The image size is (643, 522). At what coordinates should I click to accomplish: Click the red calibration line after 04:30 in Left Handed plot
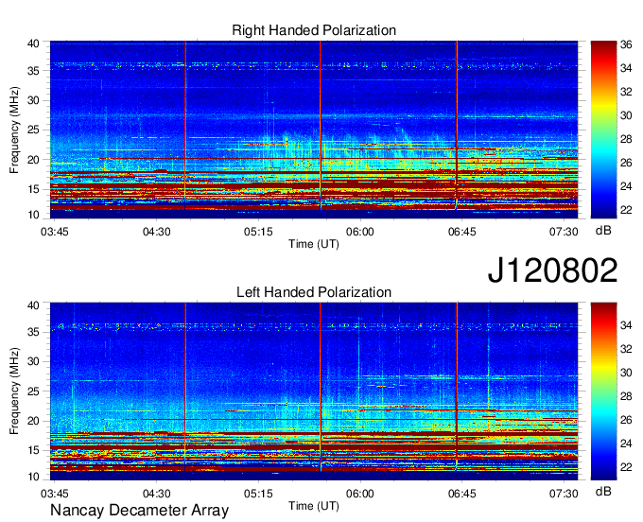click(x=185, y=387)
